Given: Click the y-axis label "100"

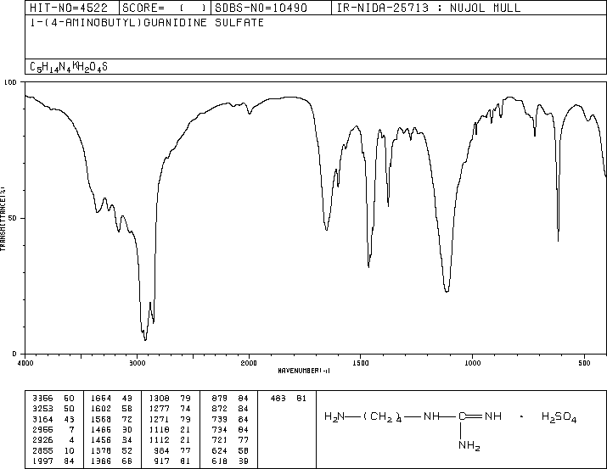Looking at the screenshot, I should point(10,82).
